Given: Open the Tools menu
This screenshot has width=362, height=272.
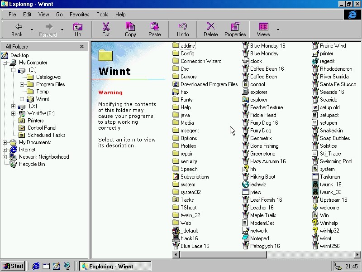Looking at the screenshot, I should point(102,15).
